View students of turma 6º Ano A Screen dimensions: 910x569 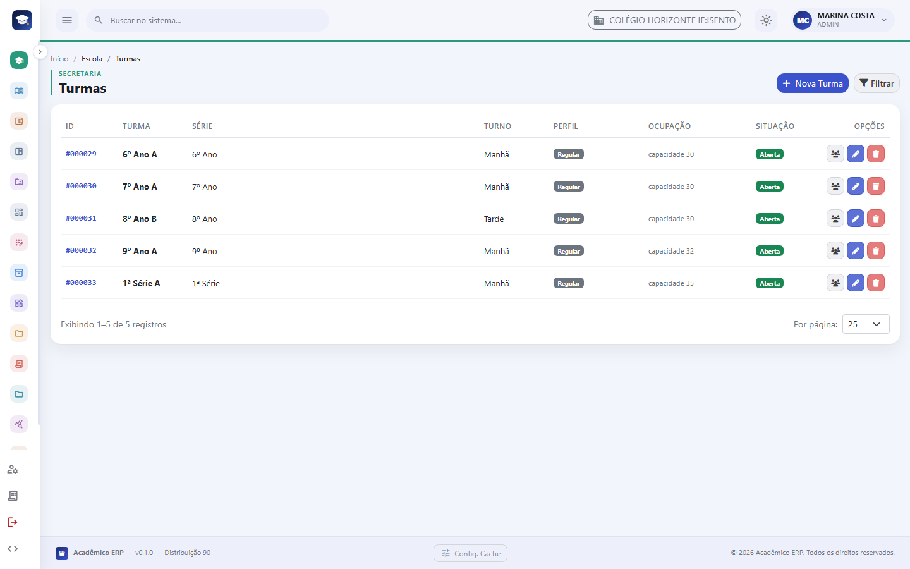pos(835,154)
